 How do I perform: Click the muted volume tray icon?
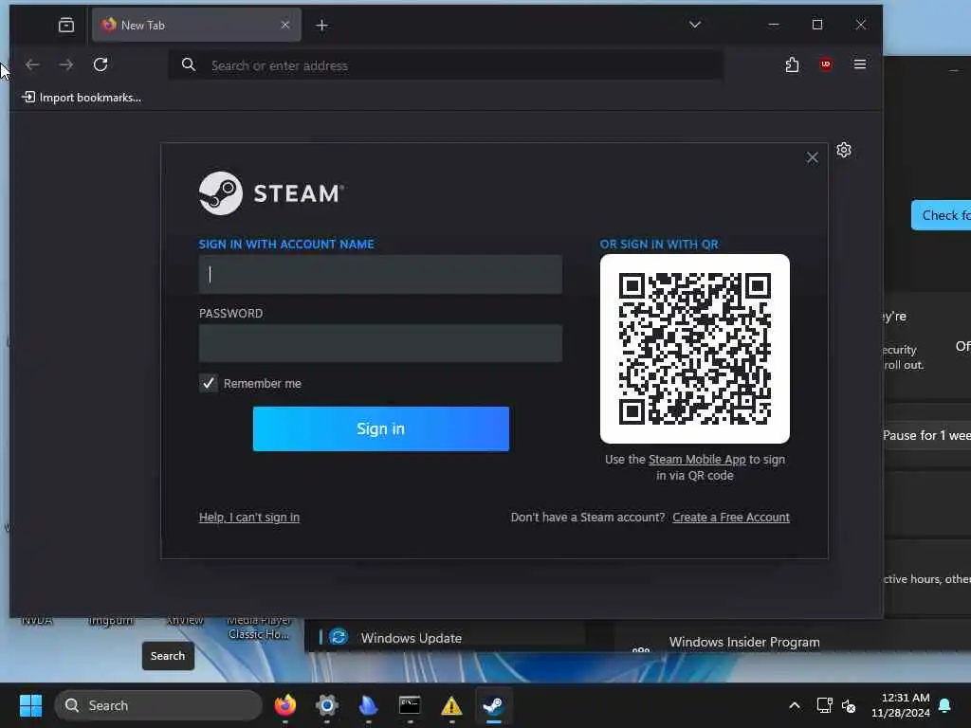849,705
